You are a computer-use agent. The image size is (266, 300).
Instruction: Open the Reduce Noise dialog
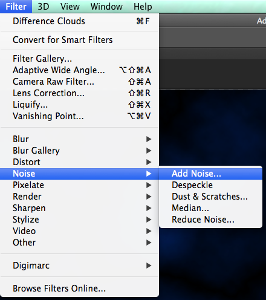point(210,220)
